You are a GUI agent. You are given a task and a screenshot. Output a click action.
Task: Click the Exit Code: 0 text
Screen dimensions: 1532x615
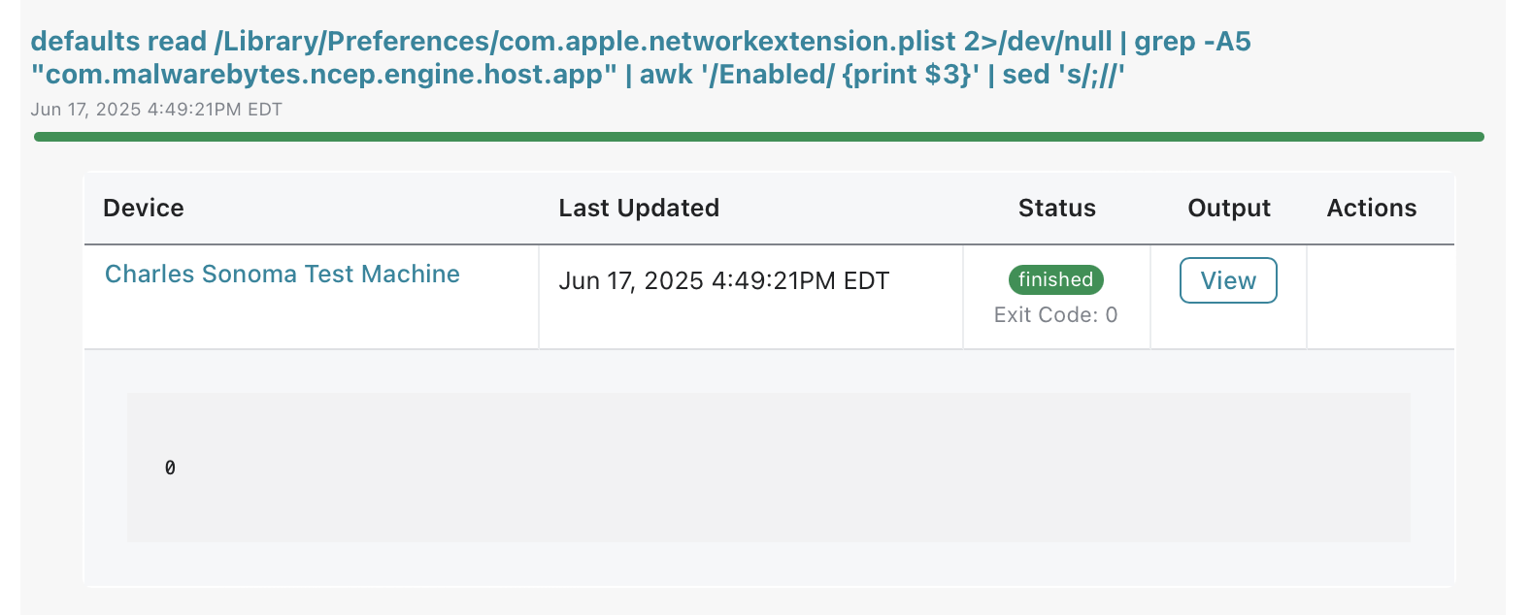pyautogui.click(x=1056, y=314)
